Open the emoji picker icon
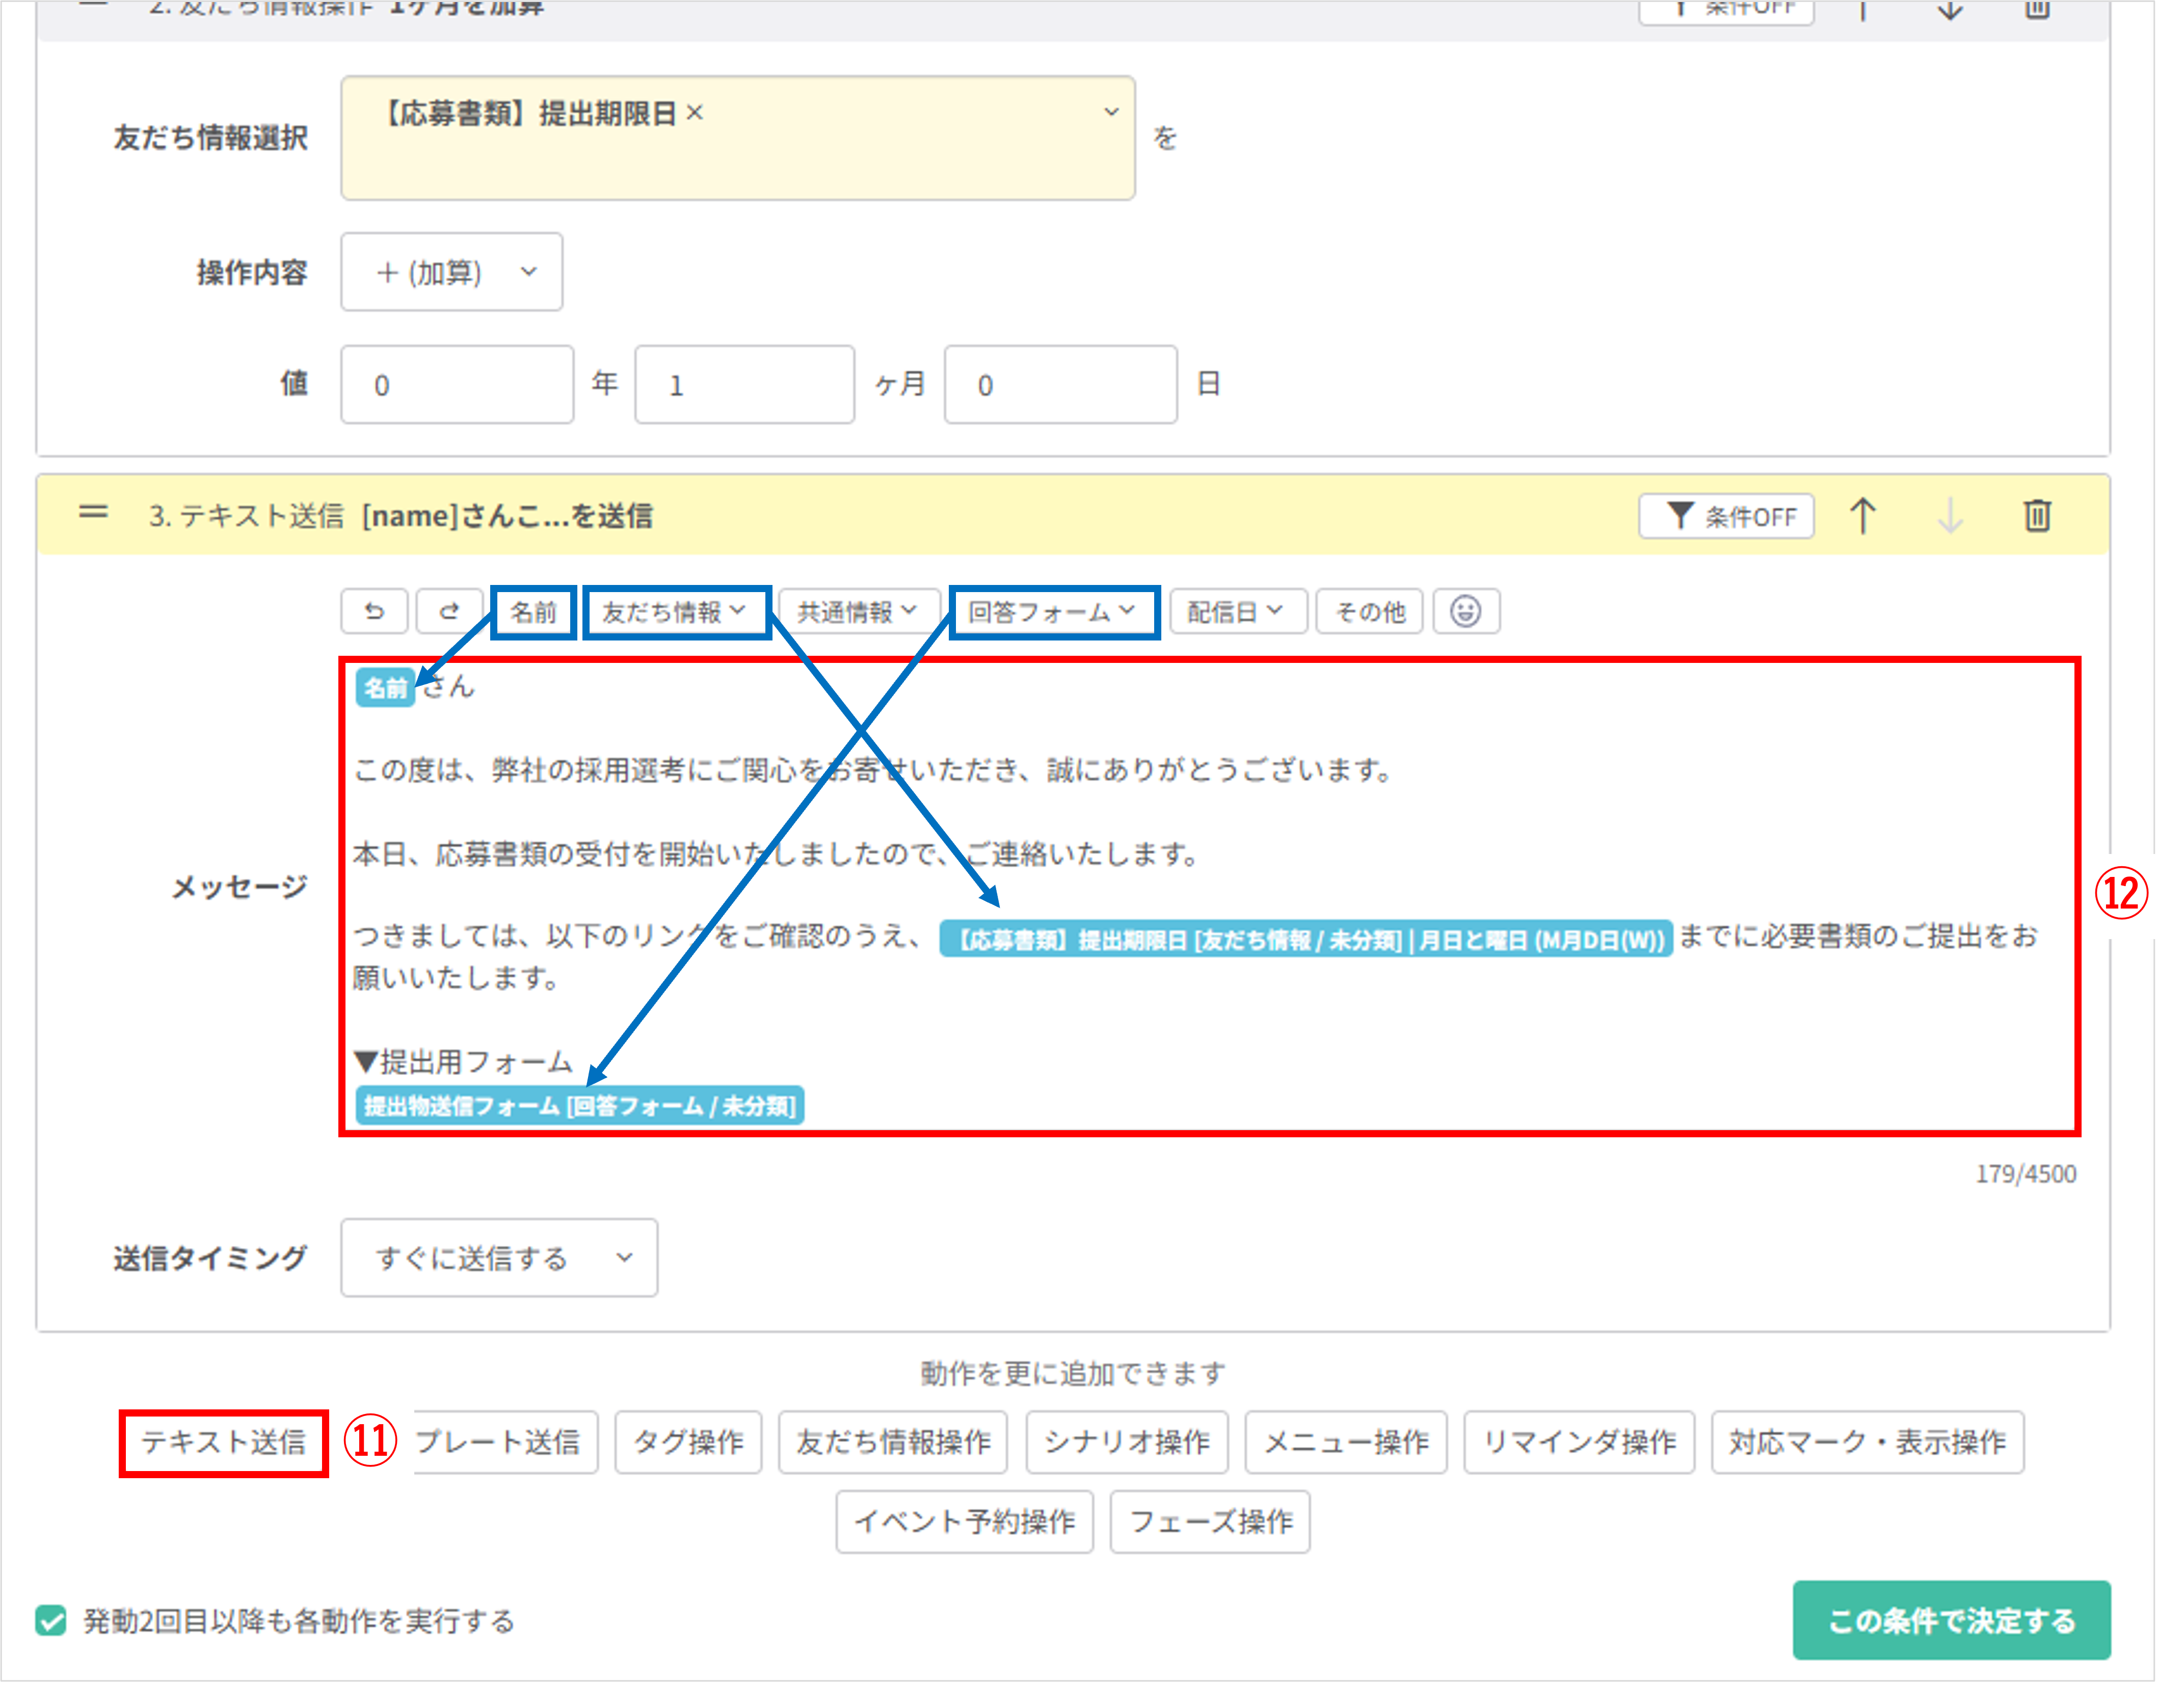The image size is (2184, 1682). click(x=1468, y=611)
